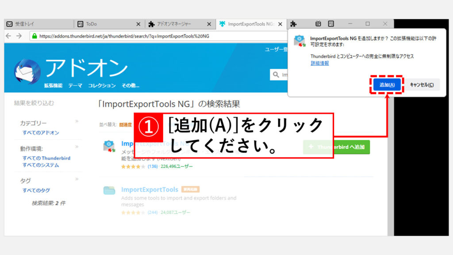Viewport: 453px width, 255px height.
Task: Click the 受信トレイ tab mail icon
Action: coord(10,24)
